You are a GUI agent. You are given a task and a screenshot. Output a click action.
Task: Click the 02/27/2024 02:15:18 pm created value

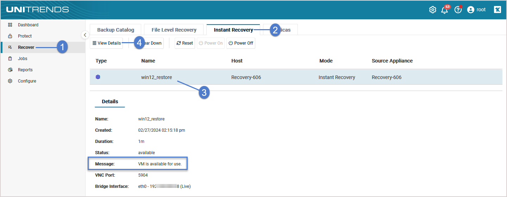[162, 130]
